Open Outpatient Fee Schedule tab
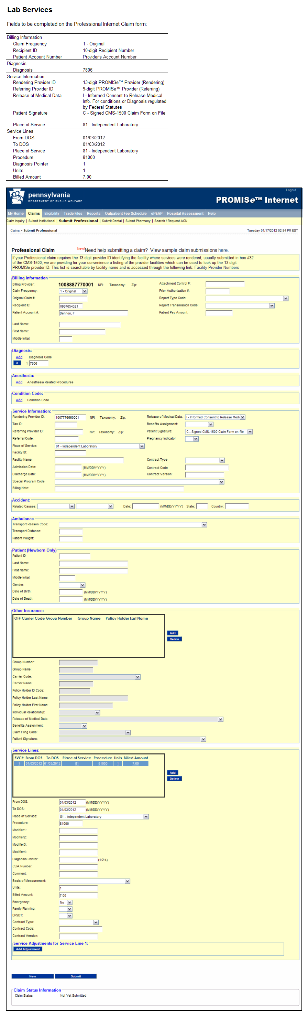 tap(125, 213)
